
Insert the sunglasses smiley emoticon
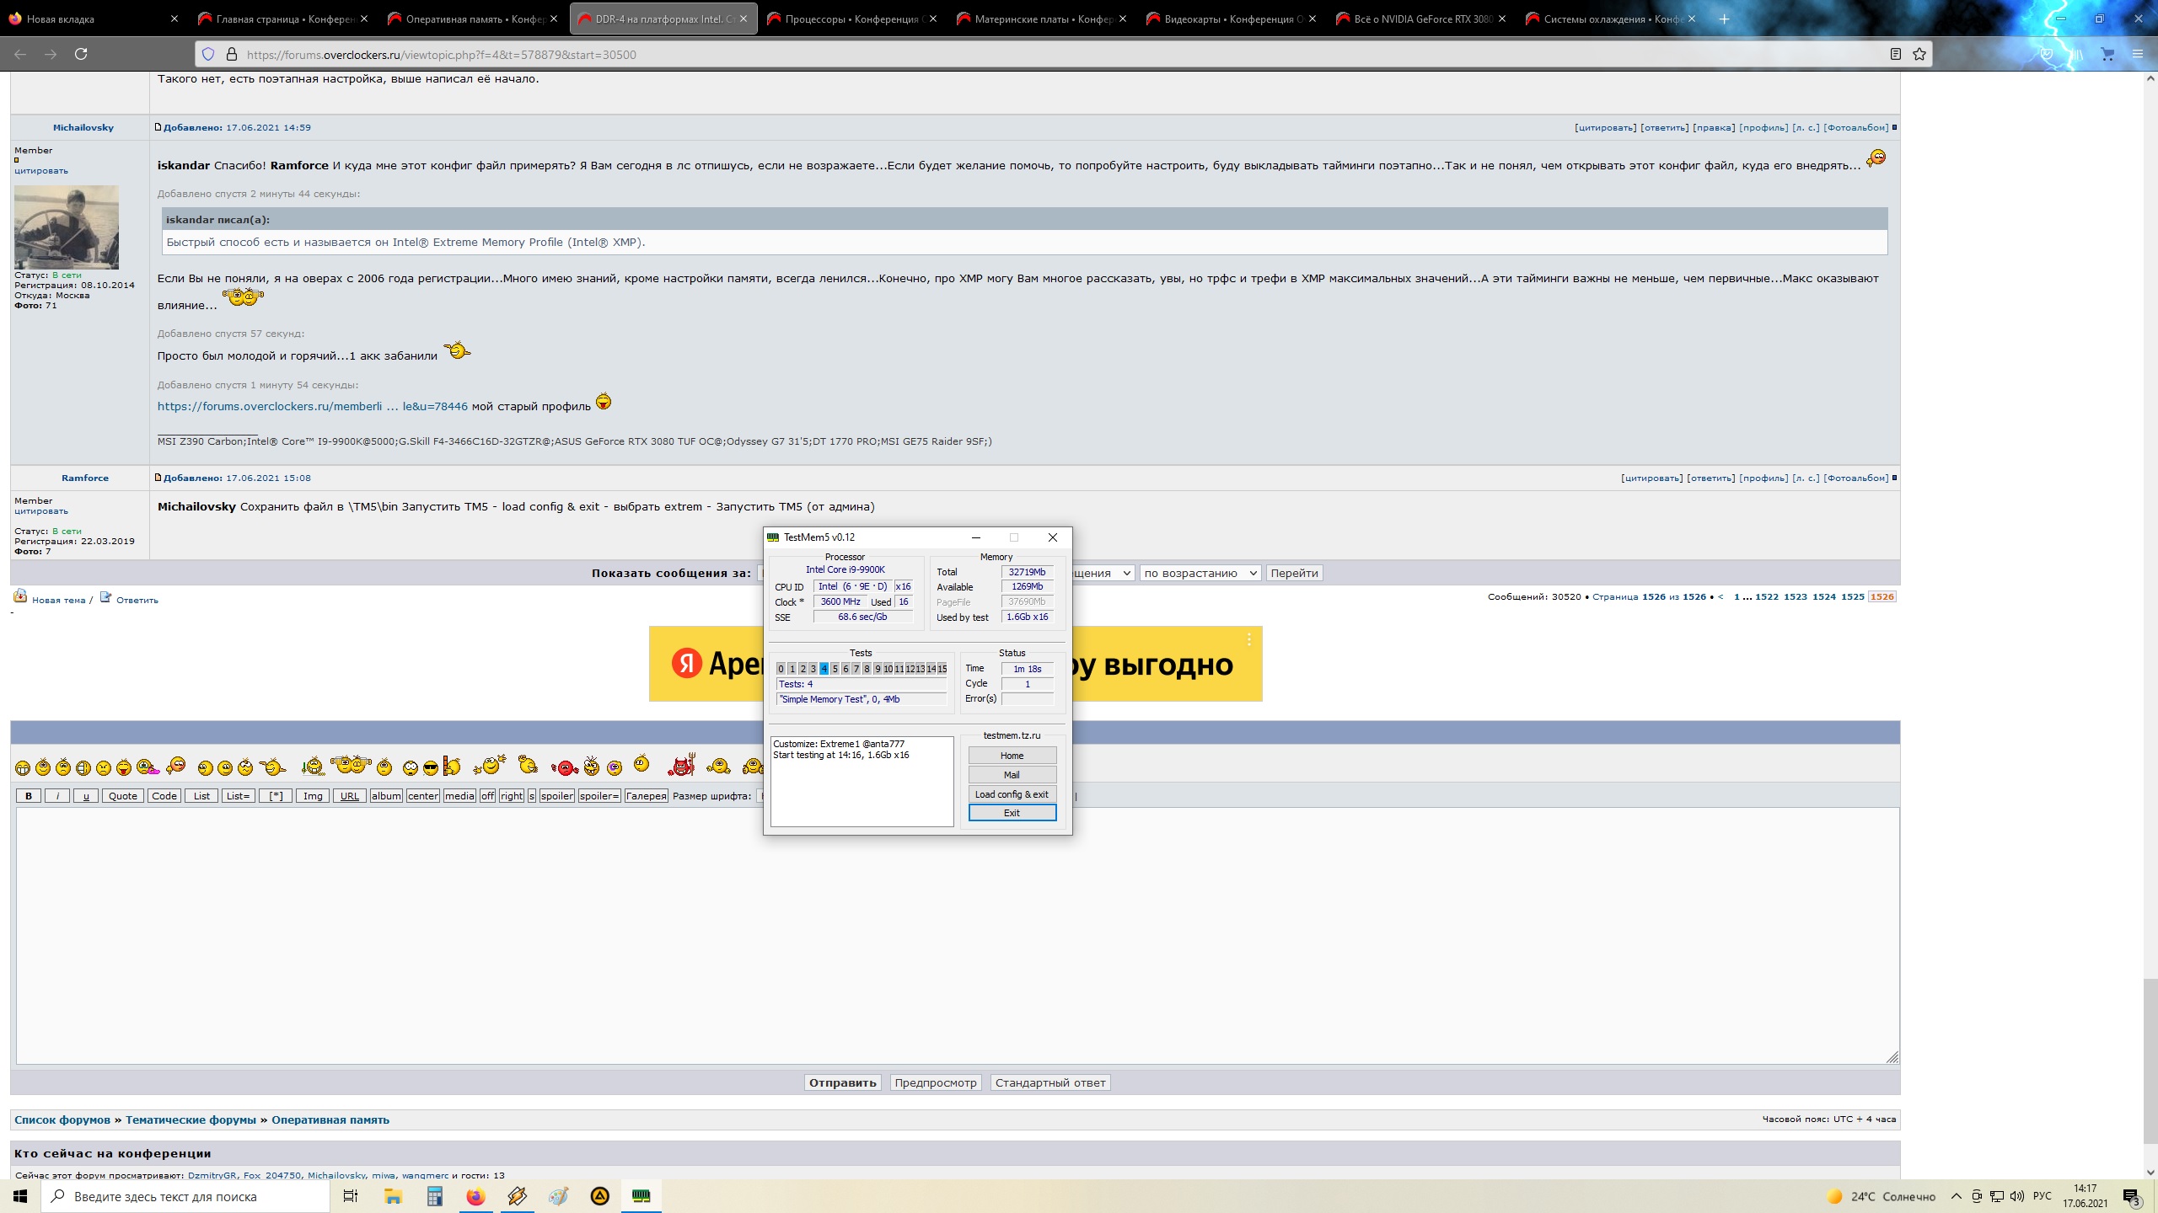click(x=431, y=767)
